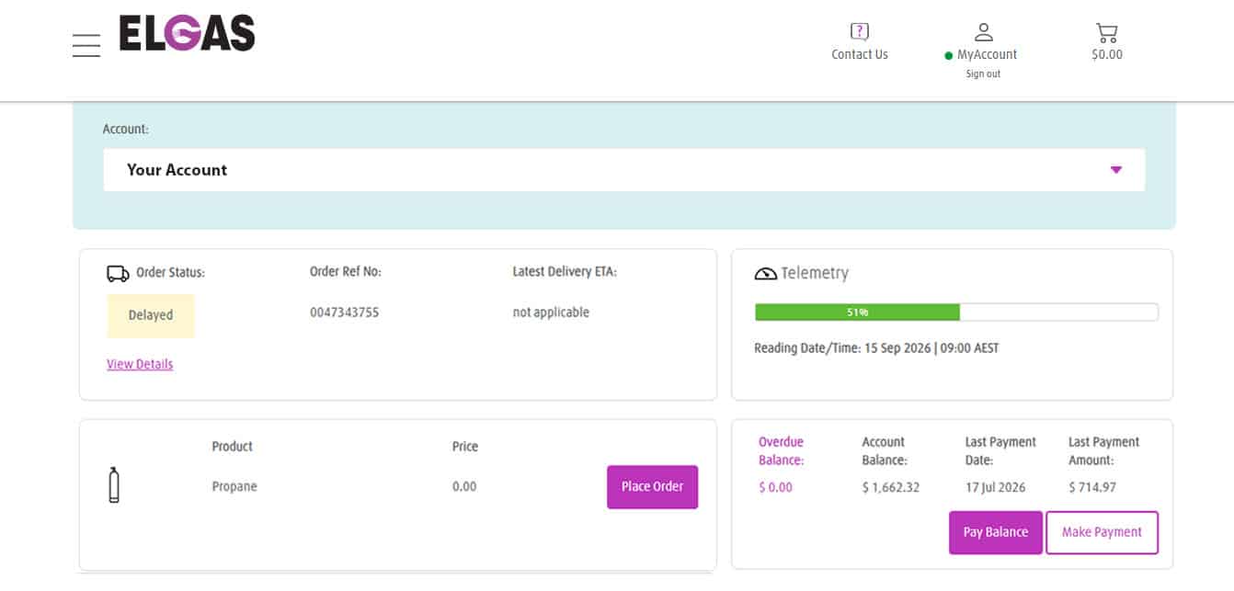This screenshot has width=1234, height=591.
Task: Click the account balance $ 1,662.32
Action: pos(891,487)
